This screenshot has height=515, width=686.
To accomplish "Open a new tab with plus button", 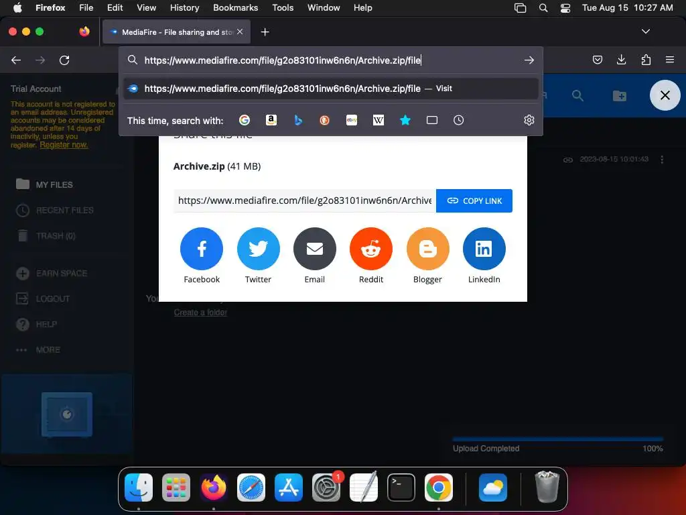I will 265,32.
